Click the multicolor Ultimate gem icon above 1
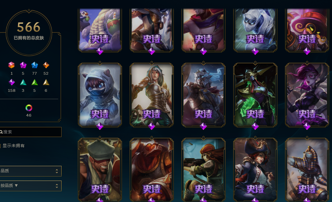This screenshot has height=202, width=332. pos(11,65)
